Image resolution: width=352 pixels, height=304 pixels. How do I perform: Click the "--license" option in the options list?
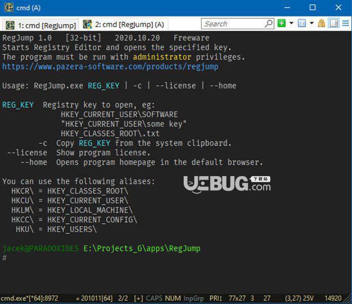coord(27,153)
